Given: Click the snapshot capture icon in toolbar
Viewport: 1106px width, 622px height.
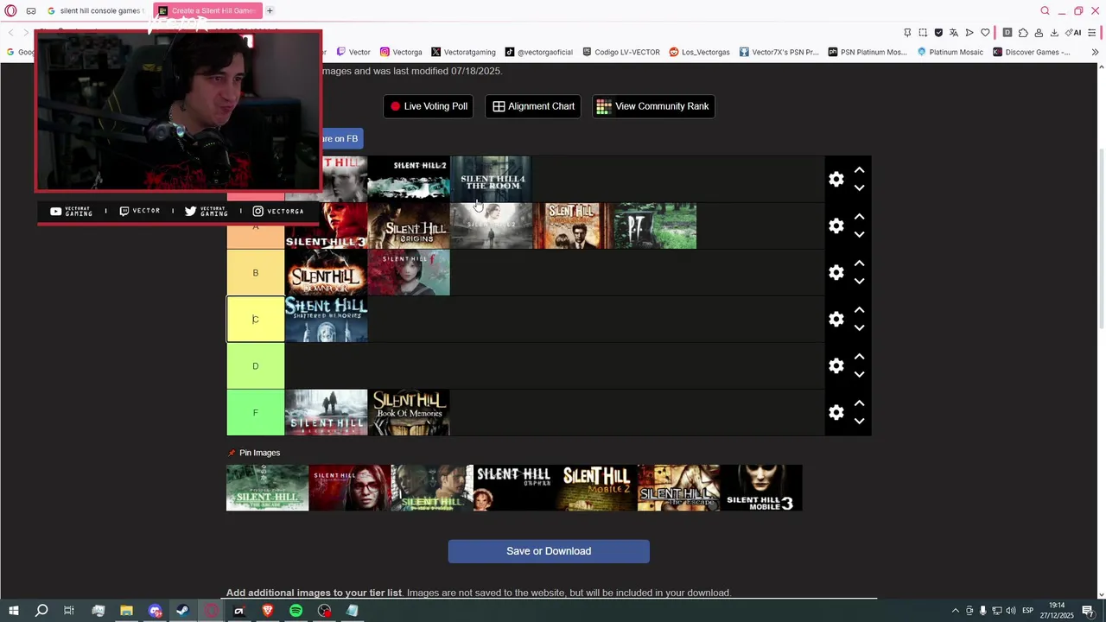Looking at the screenshot, I should [923, 33].
